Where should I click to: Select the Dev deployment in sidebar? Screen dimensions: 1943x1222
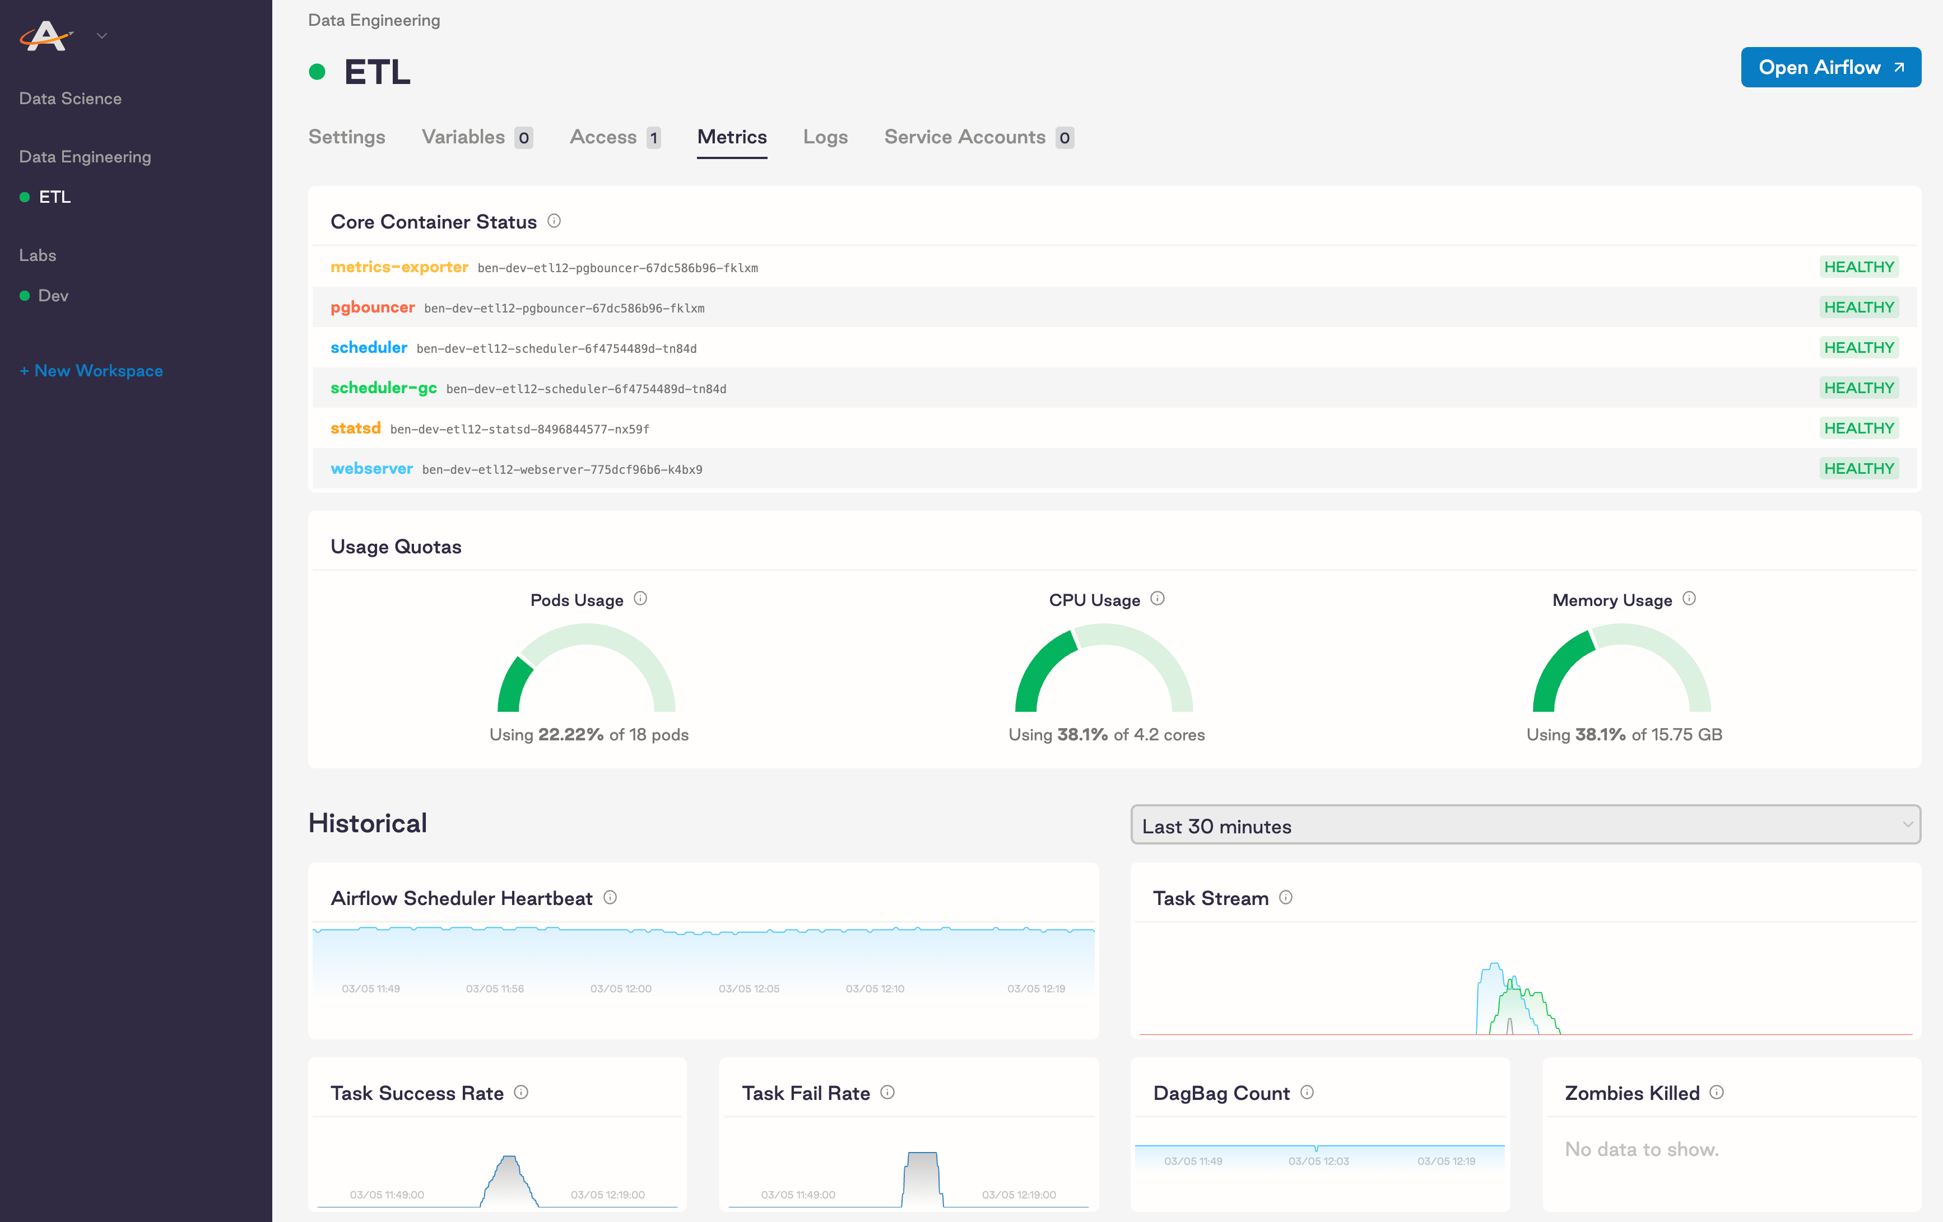click(x=53, y=296)
